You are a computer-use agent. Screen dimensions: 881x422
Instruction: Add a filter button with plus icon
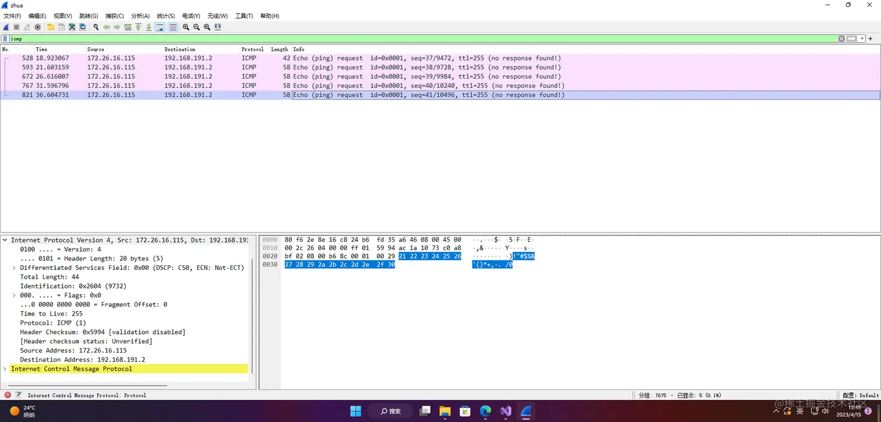click(871, 38)
